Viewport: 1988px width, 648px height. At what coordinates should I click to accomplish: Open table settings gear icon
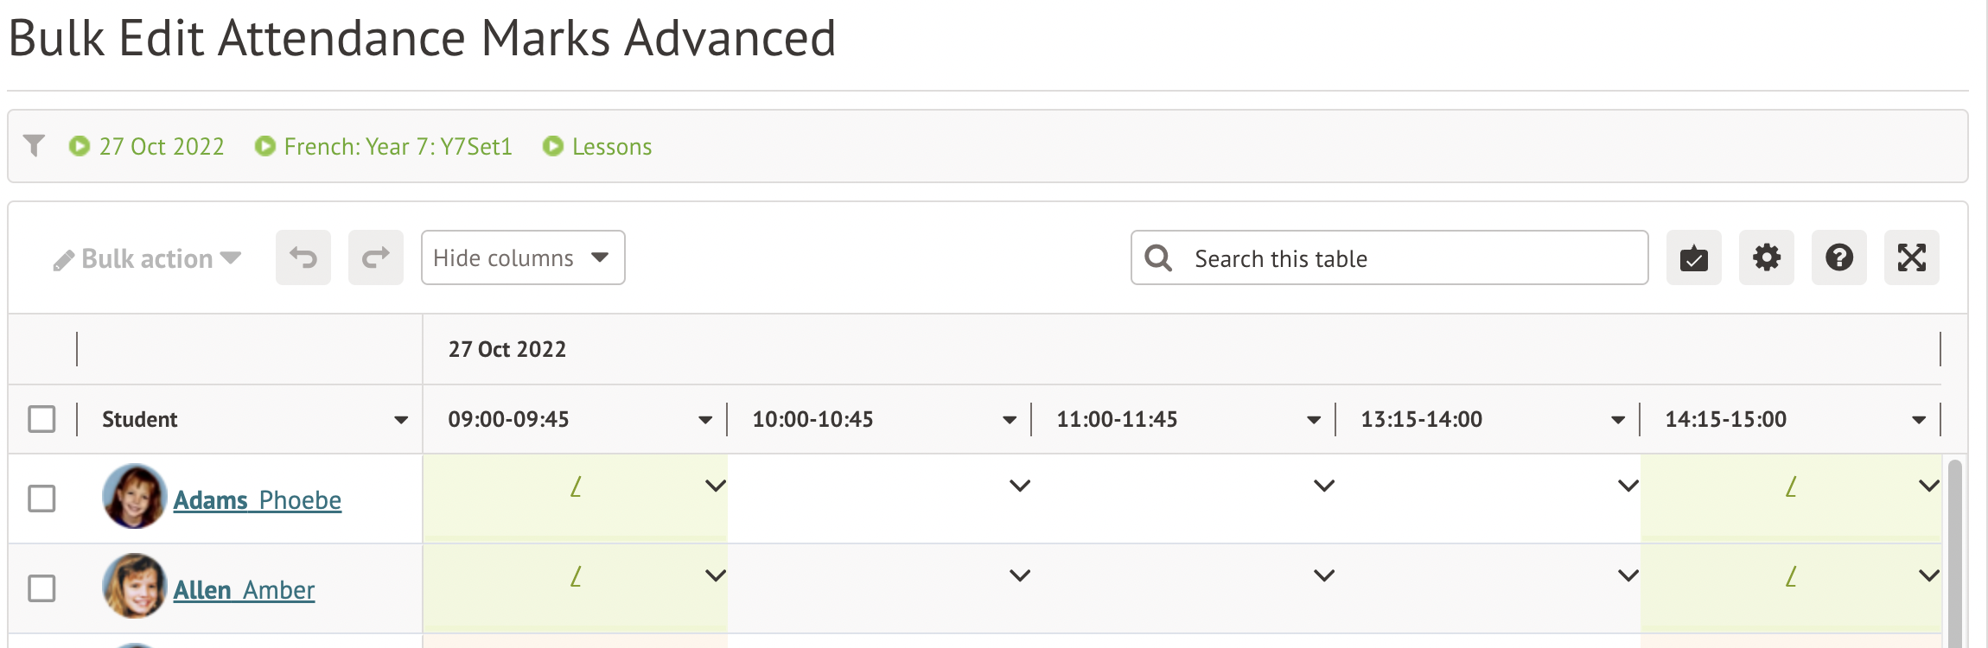(1766, 257)
